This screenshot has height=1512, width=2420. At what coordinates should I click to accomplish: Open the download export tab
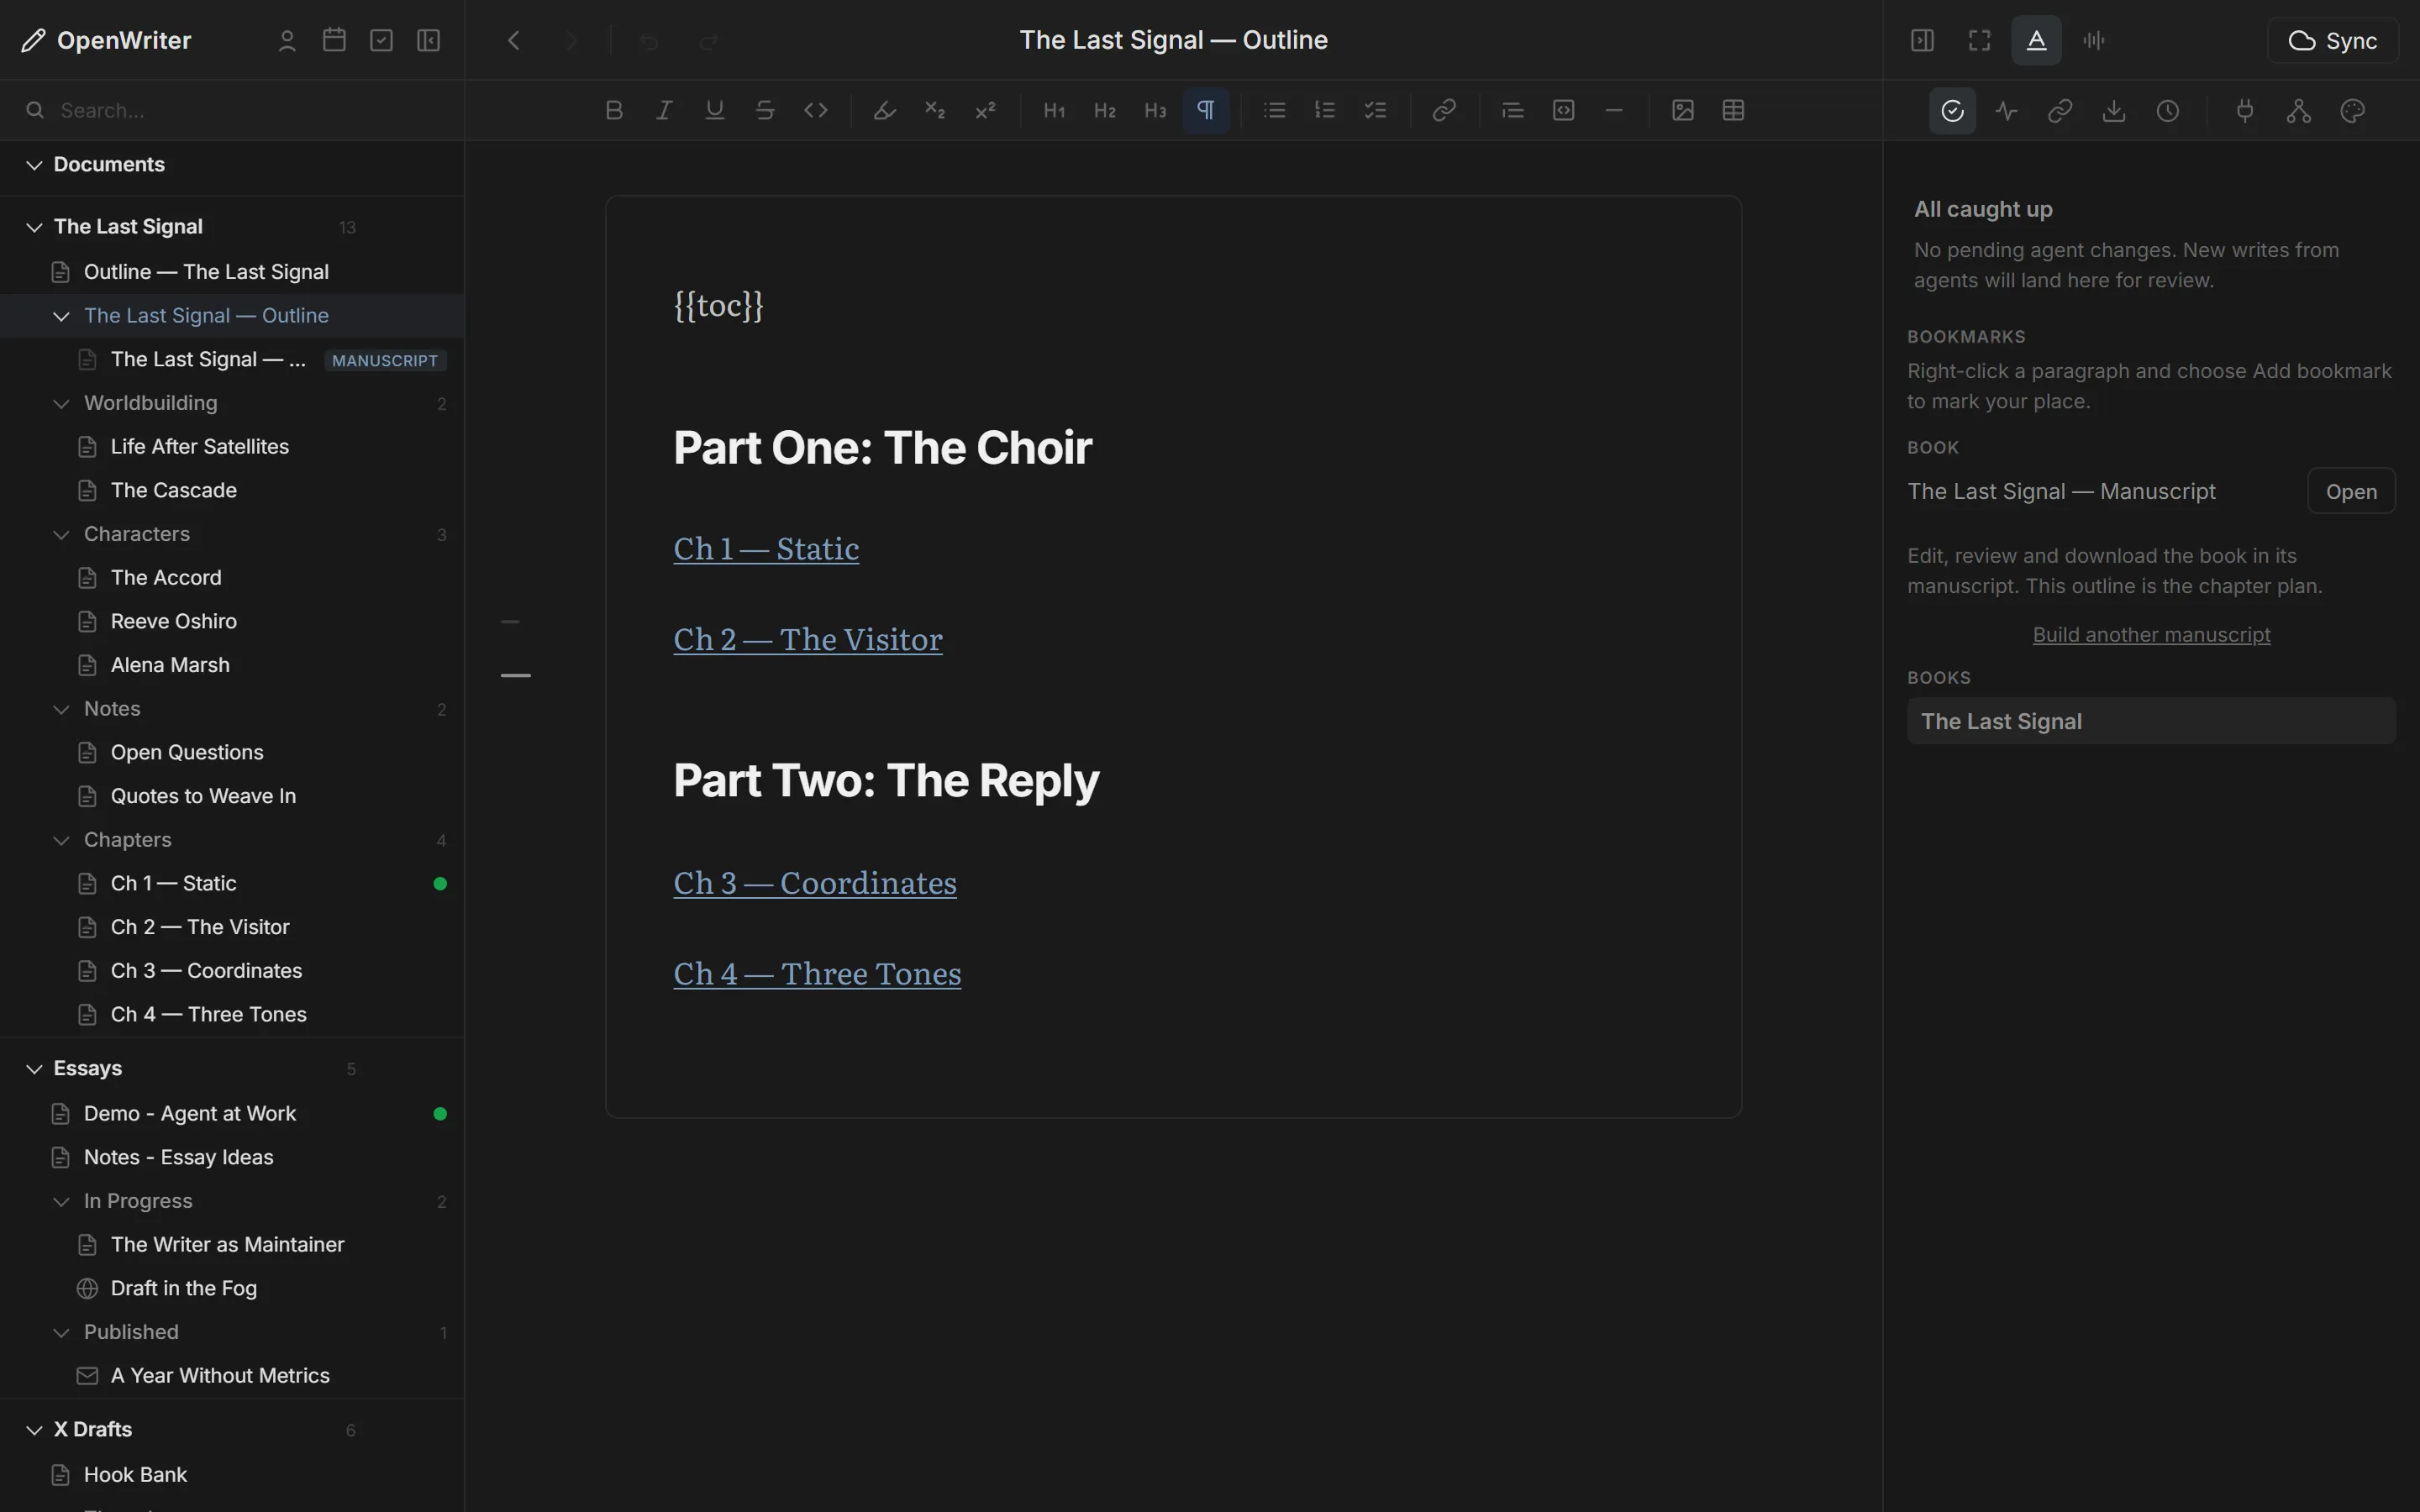point(2113,111)
